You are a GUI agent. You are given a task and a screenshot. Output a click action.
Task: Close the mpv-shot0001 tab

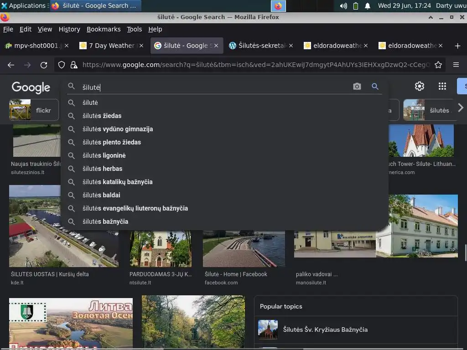67,46
